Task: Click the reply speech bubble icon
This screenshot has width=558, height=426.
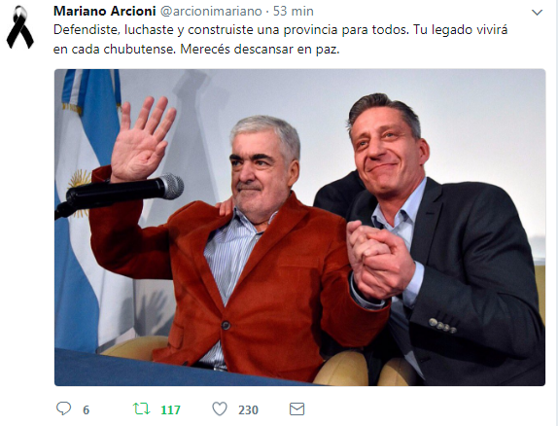Action: [64, 408]
